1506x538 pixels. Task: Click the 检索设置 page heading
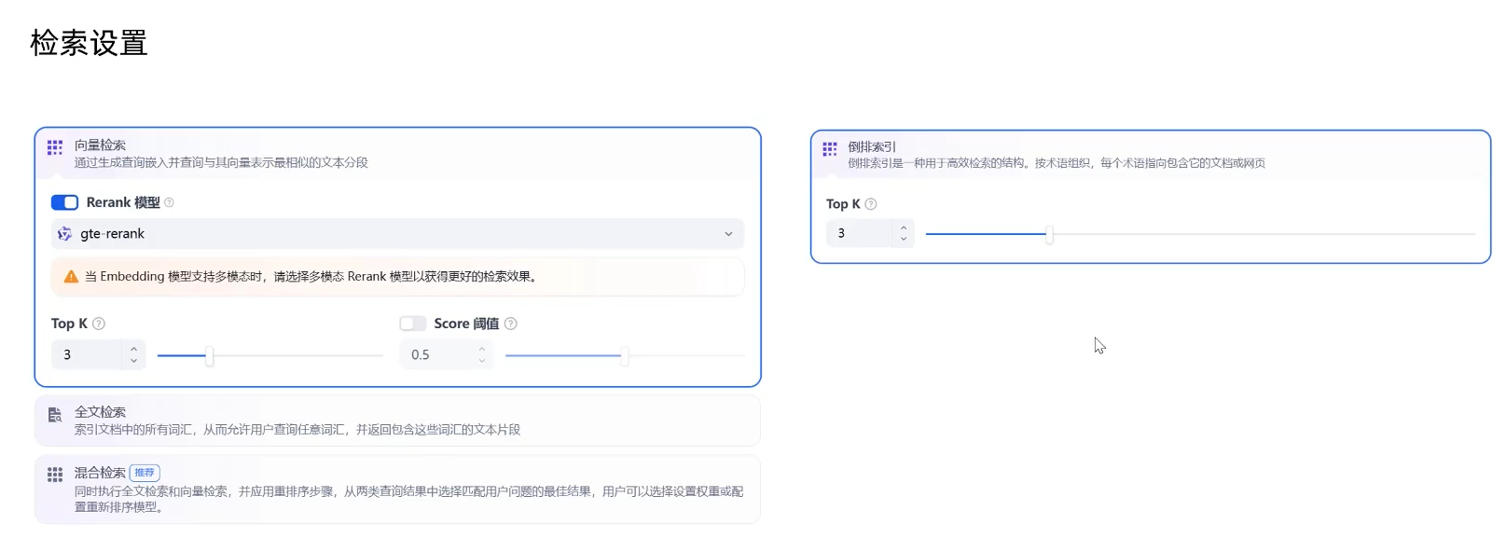click(x=89, y=43)
